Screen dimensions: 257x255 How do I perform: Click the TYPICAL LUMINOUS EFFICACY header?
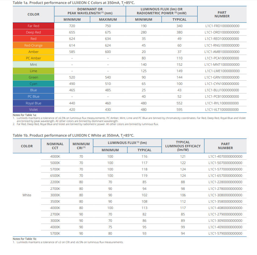tap(183, 146)
